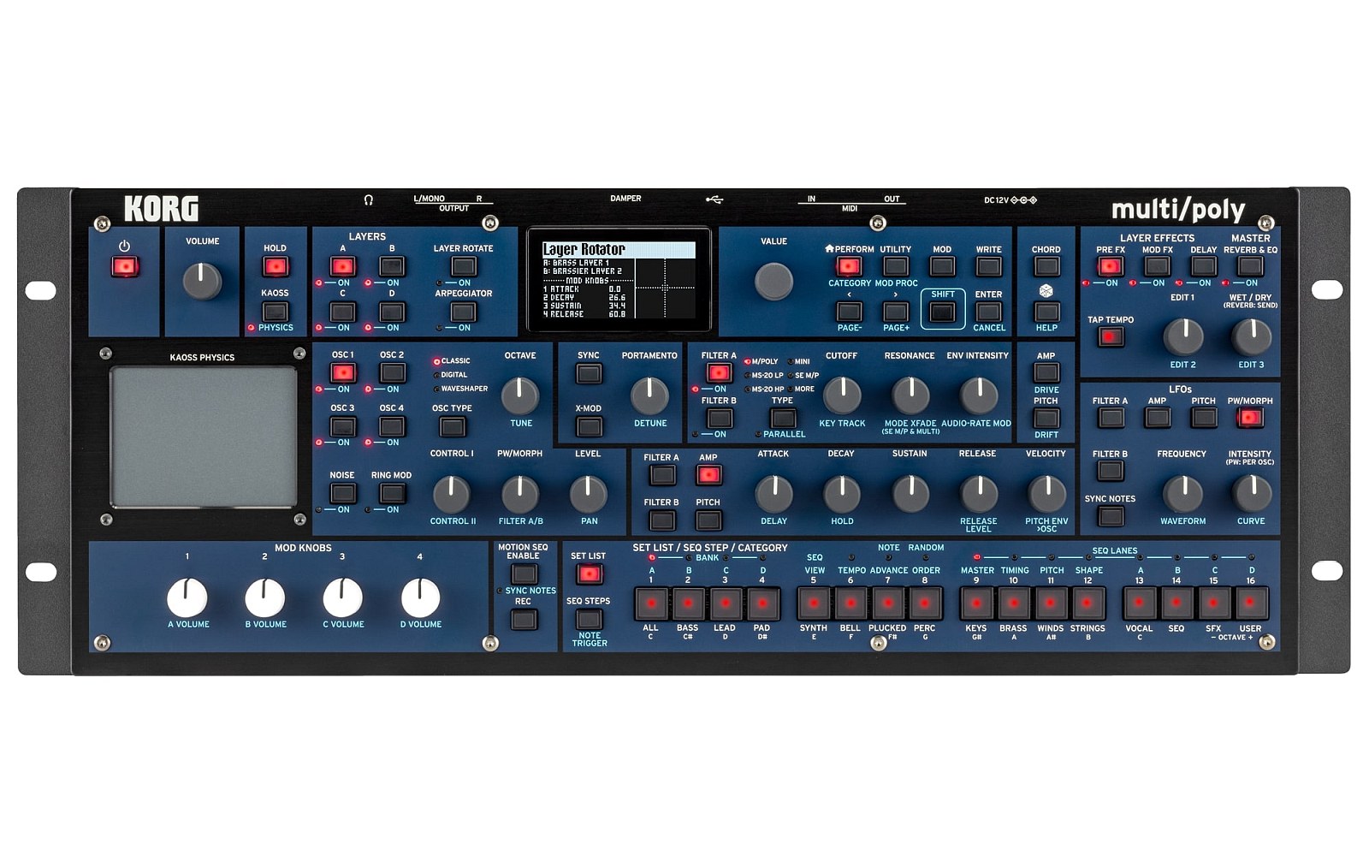Click the Layer Rotator display screen
Screen dimensions: 1369x862
pos(619,280)
